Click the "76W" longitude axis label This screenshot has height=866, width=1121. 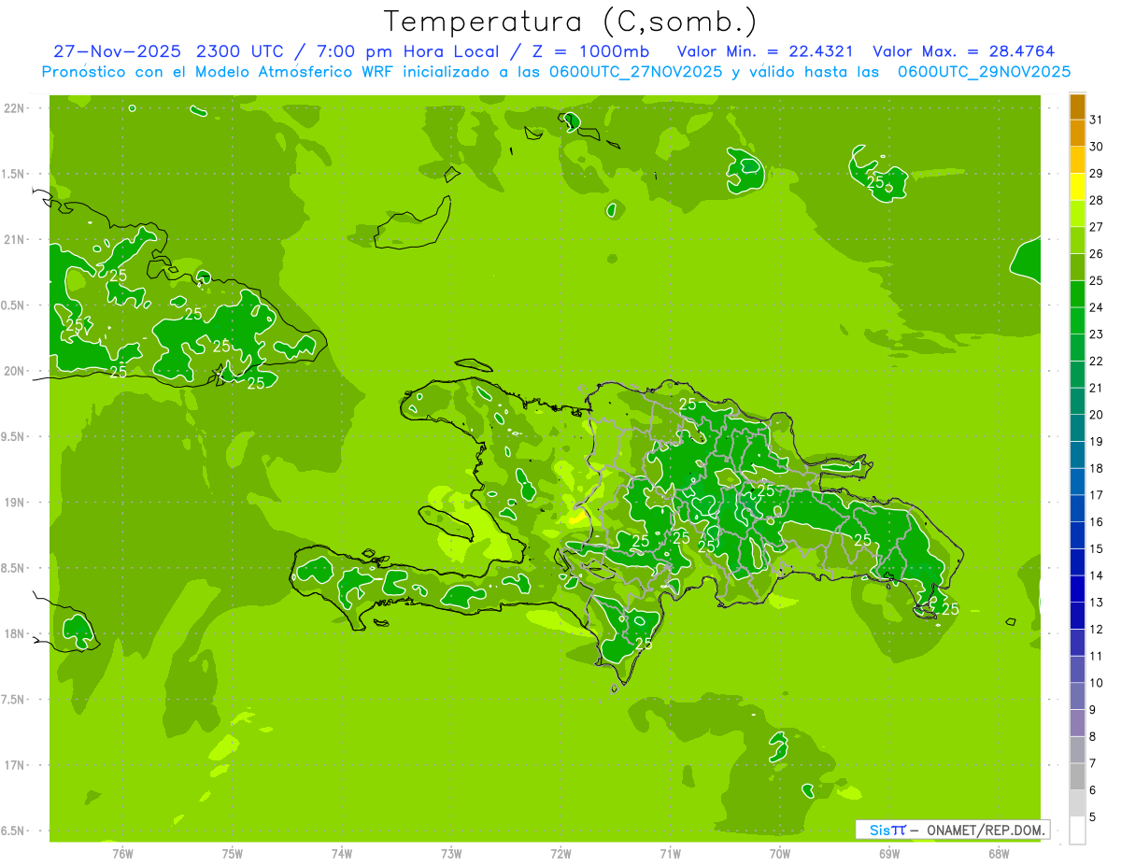coord(122,854)
